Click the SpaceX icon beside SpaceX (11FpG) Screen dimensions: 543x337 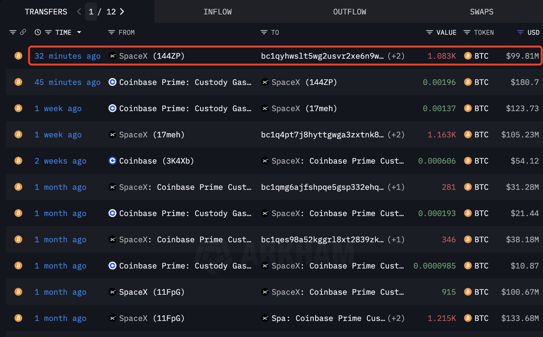click(x=112, y=292)
